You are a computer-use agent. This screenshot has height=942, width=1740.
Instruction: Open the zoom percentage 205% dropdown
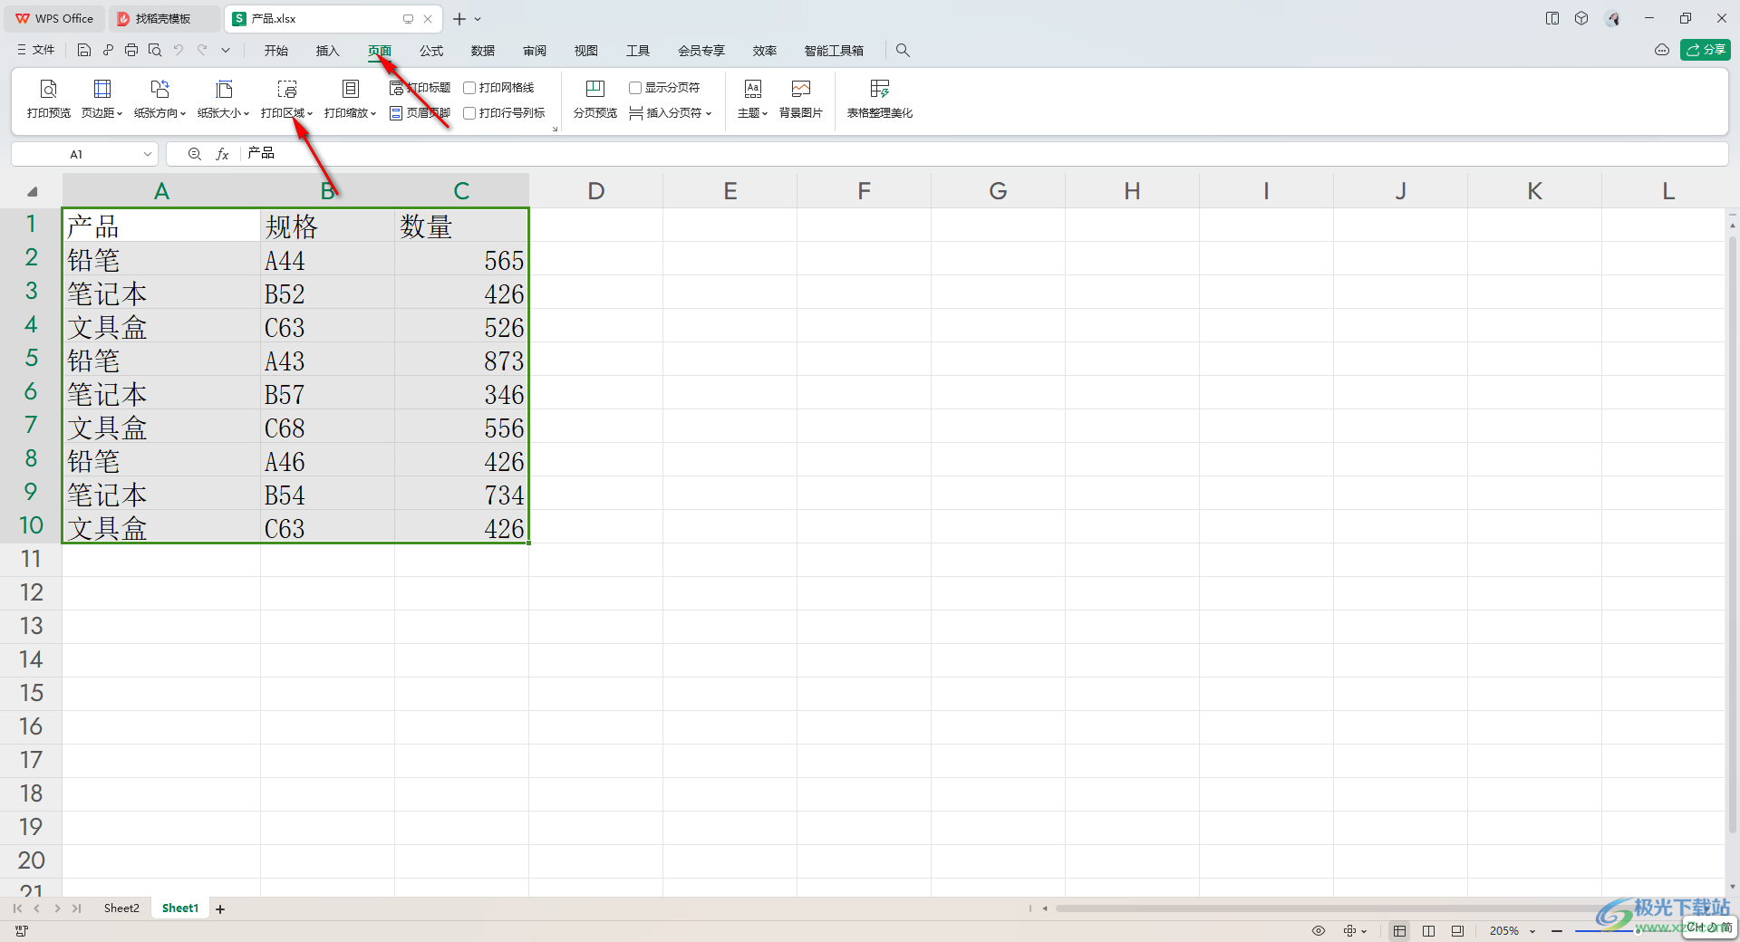(x=1532, y=931)
